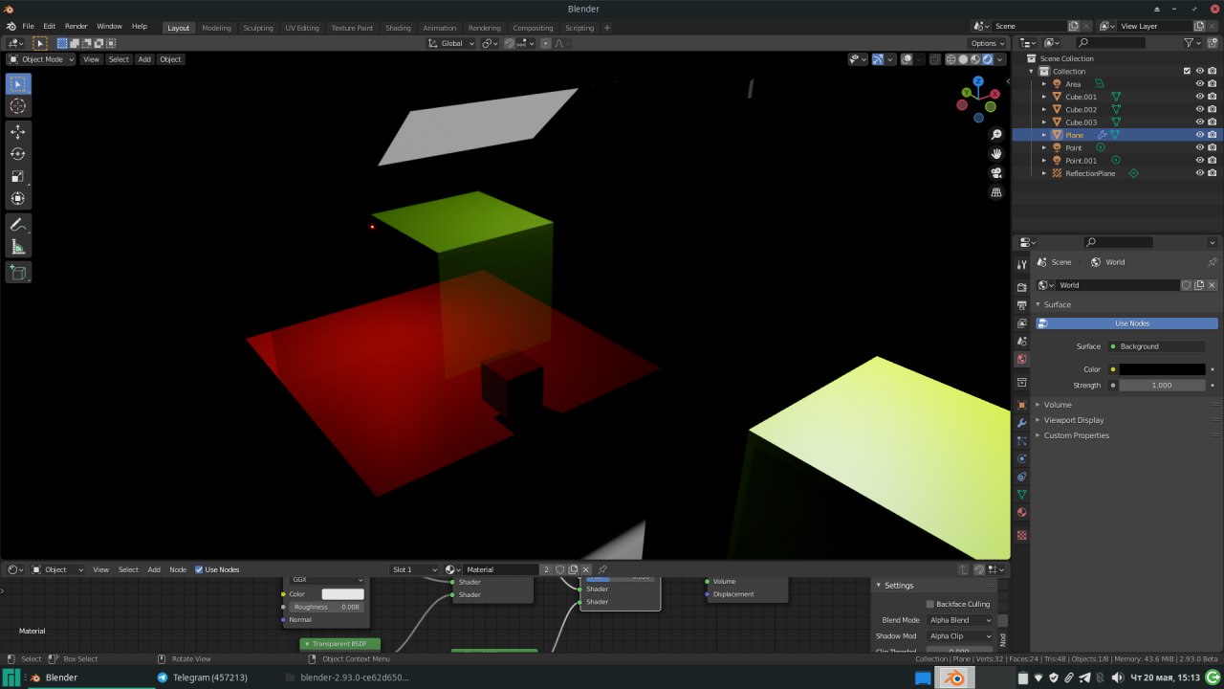
Task: Open the Physics properties tab
Action: point(1021,458)
